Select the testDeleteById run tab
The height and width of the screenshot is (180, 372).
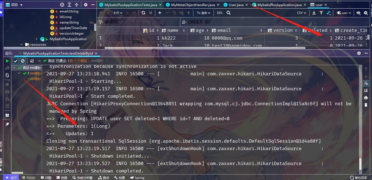click(58, 53)
